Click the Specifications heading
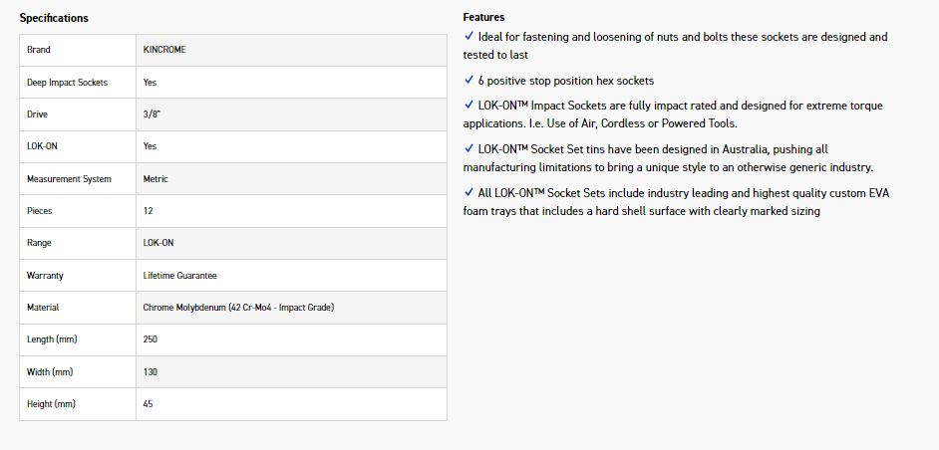Screen dimensions: 939x450 (54, 18)
